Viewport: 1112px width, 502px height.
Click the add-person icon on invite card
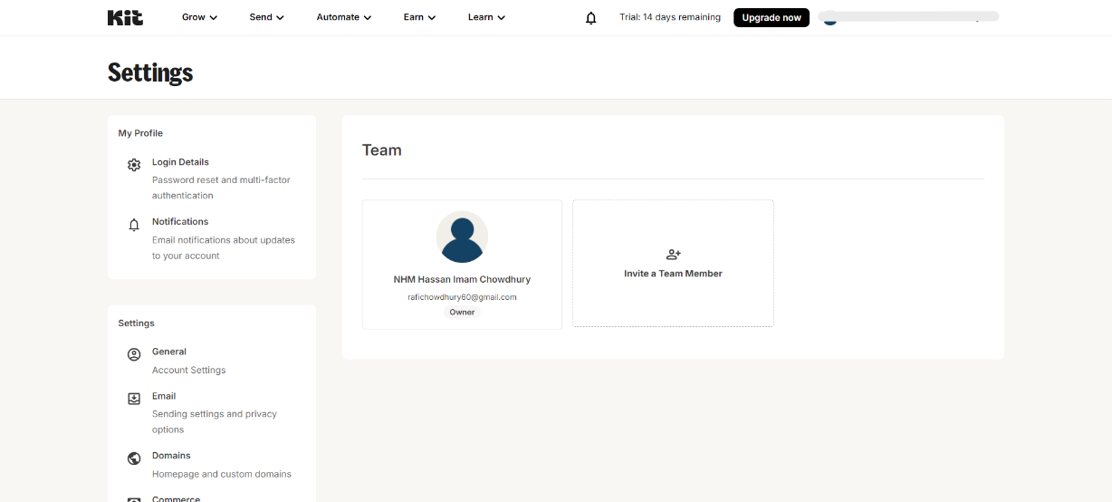(x=673, y=255)
